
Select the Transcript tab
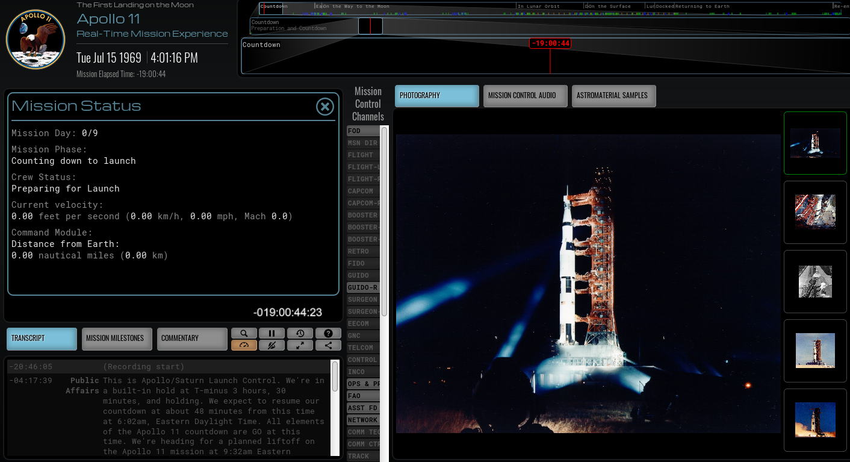point(42,339)
